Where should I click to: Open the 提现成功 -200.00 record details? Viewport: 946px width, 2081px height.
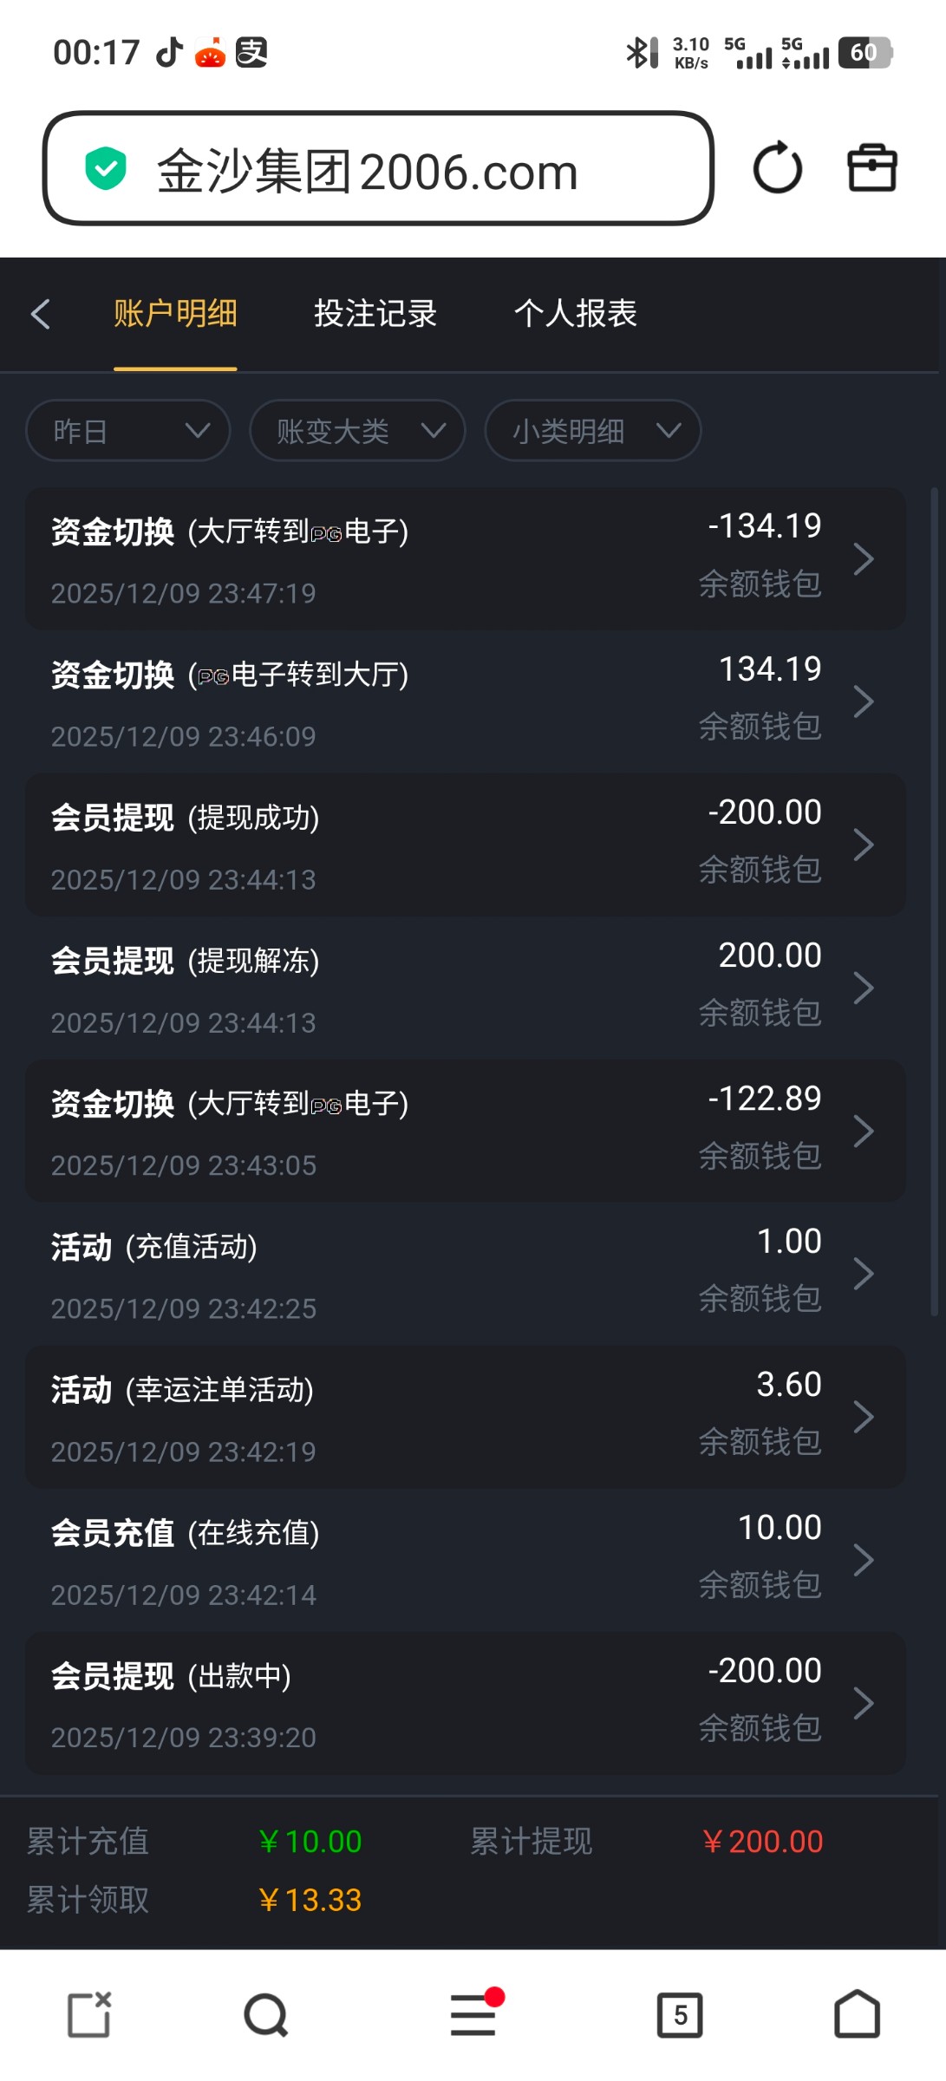465,845
